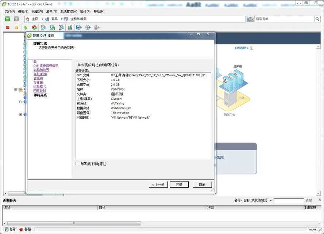The height and width of the screenshot is (234, 324).
Task: Click the revert to snapshot icon
Action: pyautogui.click(x=52, y=27)
